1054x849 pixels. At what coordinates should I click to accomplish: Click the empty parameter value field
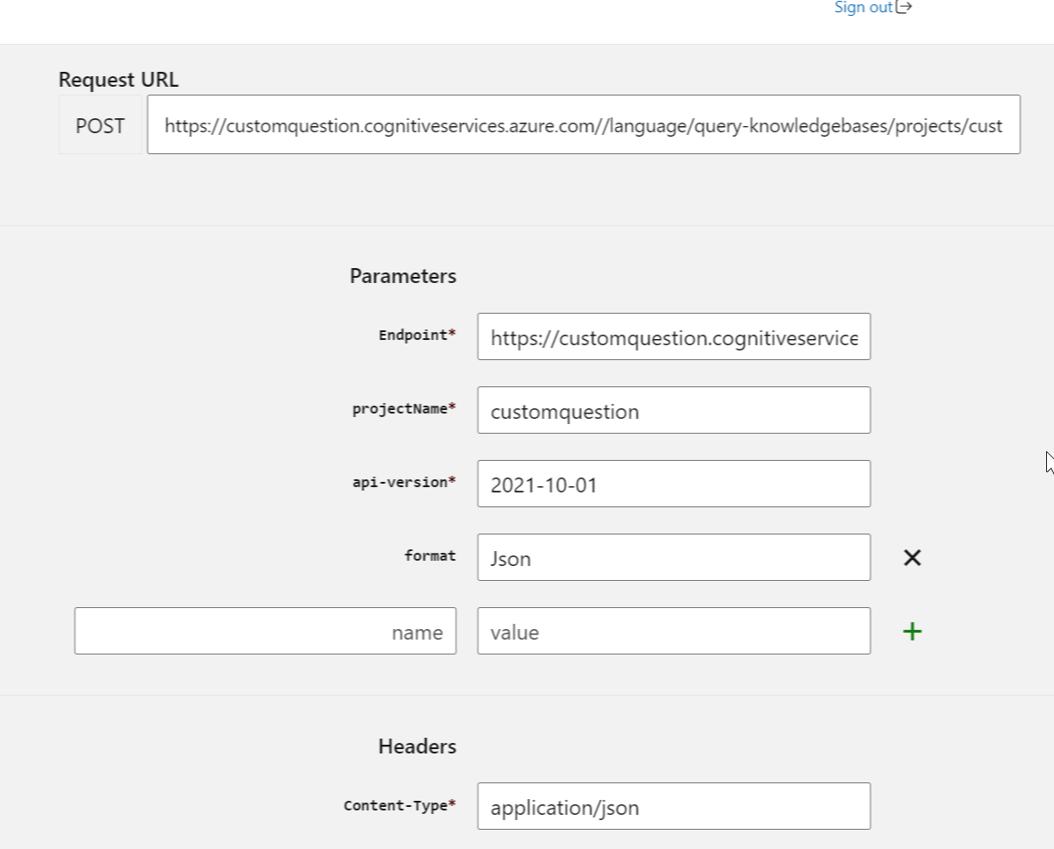coord(673,631)
